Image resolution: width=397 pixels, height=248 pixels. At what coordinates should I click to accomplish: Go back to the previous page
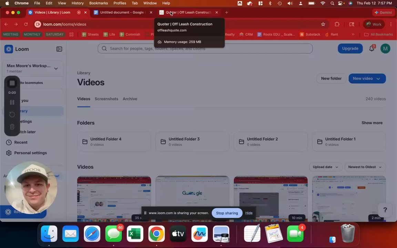point(6,24)
